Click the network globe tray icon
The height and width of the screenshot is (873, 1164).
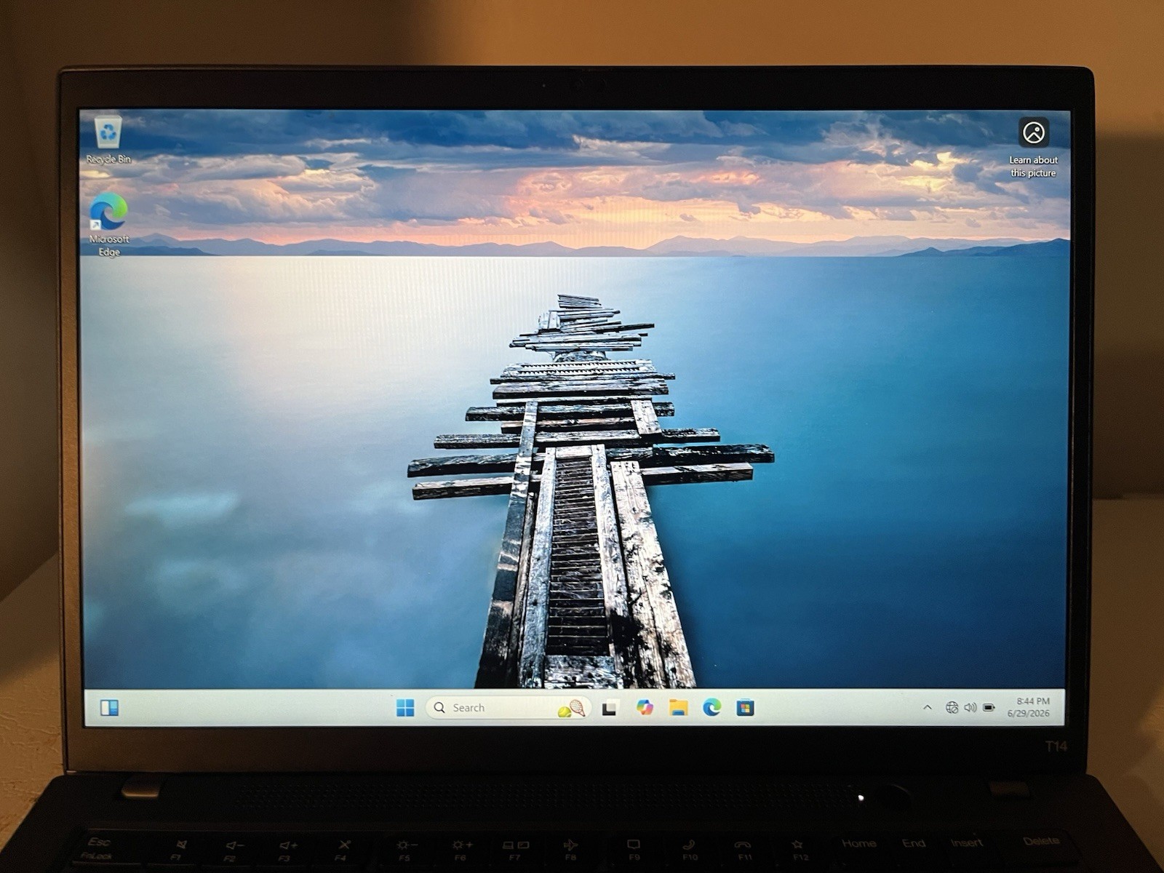click(x=952, y=707)
